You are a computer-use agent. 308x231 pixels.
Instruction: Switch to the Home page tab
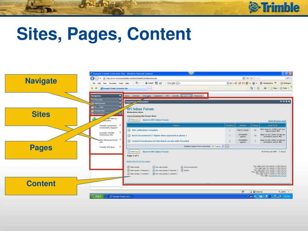127,96
